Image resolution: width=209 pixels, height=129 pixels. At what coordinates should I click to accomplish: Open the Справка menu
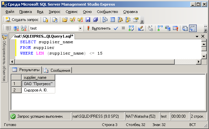[x=130, y=12]
